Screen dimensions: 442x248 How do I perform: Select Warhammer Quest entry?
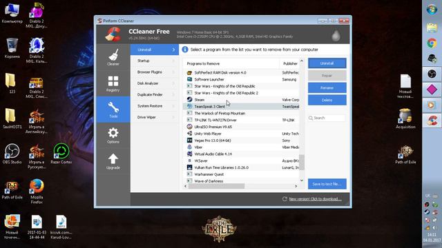tap(241, 174)
